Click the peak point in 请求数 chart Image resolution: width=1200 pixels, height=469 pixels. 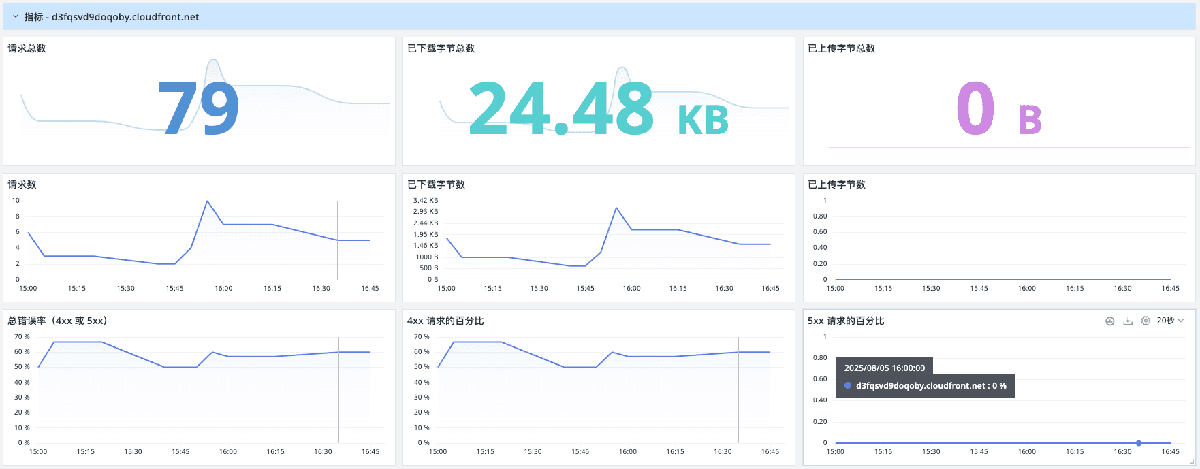click(x=207, y=201)
